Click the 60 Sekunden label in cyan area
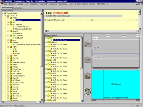This screenshot has height=107, width=143. [x=116, y=84]
